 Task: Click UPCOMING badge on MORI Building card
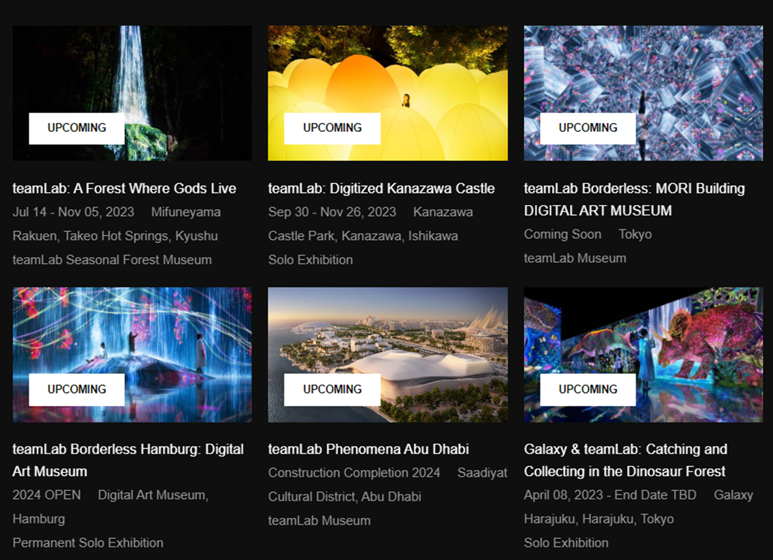pyautogui.click(x=588, y=128)
